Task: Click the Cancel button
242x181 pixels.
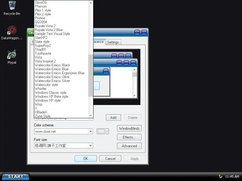Action: [110, 159]
